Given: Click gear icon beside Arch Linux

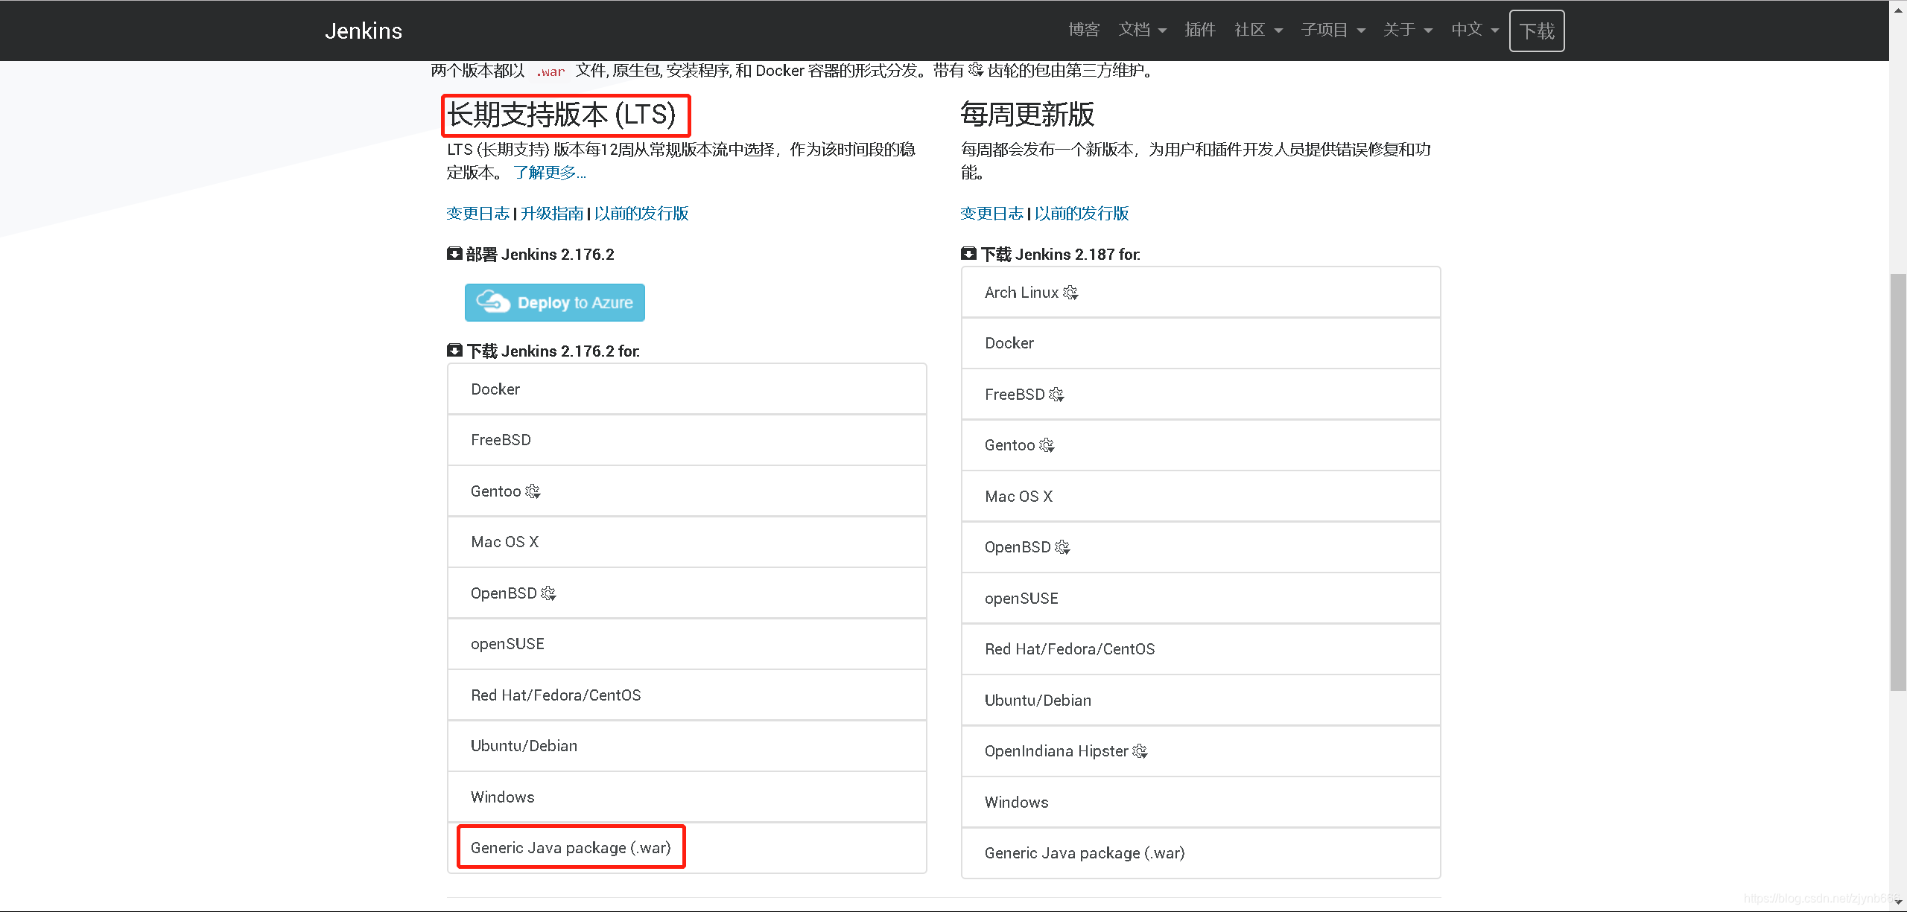Looking at the screenshot, I should click(x=1070, y=293).
